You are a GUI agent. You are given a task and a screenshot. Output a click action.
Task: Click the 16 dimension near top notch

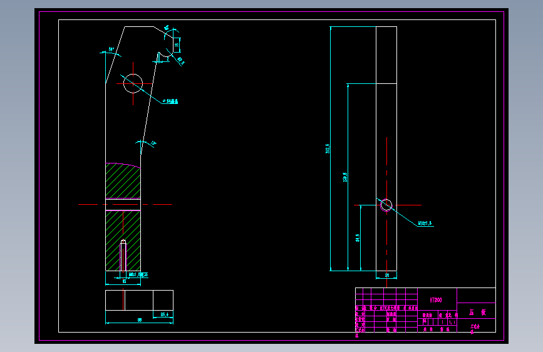176,44
